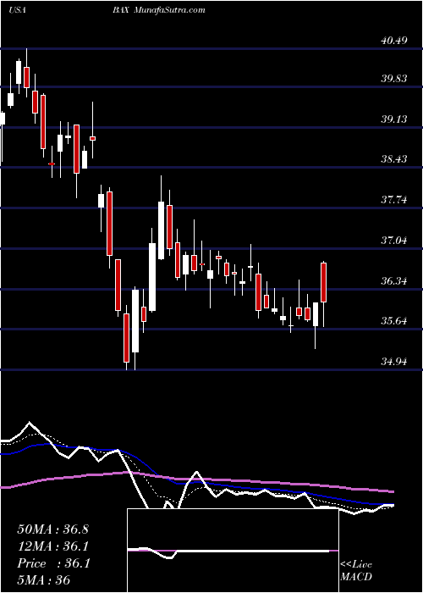Click the 38.43 price level label
Image resolution: width=423 pixels, height=593 pixels.
394,159
